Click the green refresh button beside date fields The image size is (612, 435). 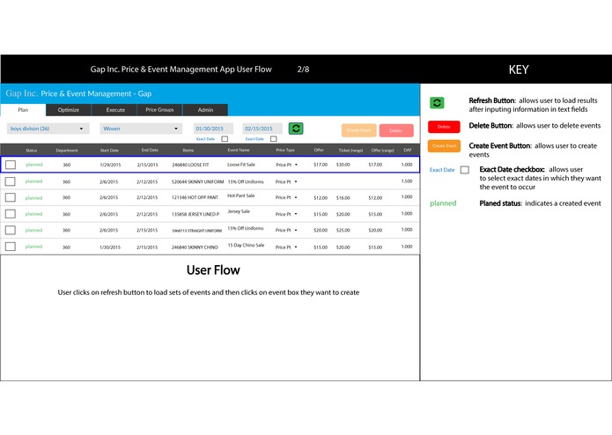click(296, 129)
